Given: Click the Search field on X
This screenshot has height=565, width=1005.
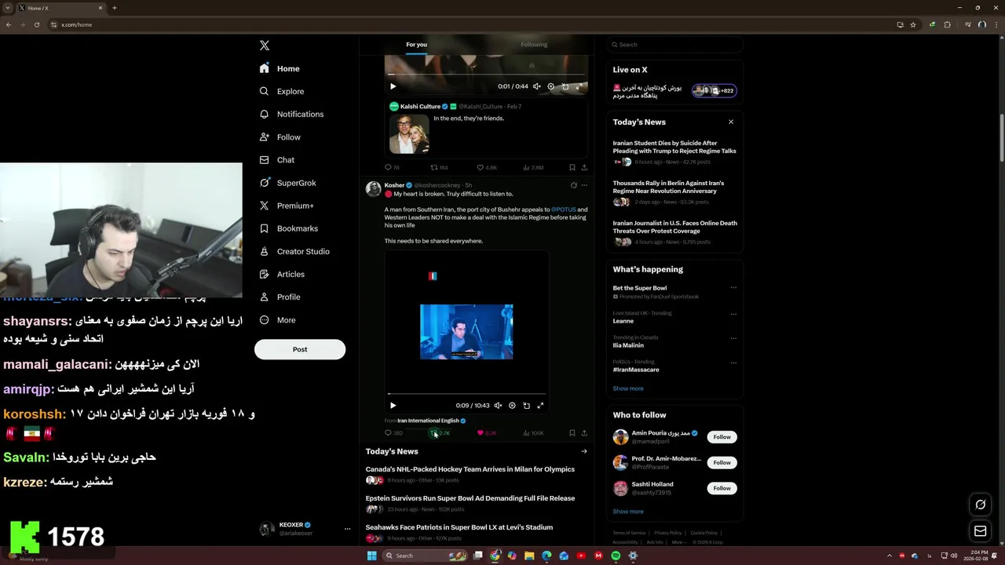Looking at the screenshot, I should [x=674, y=45].
